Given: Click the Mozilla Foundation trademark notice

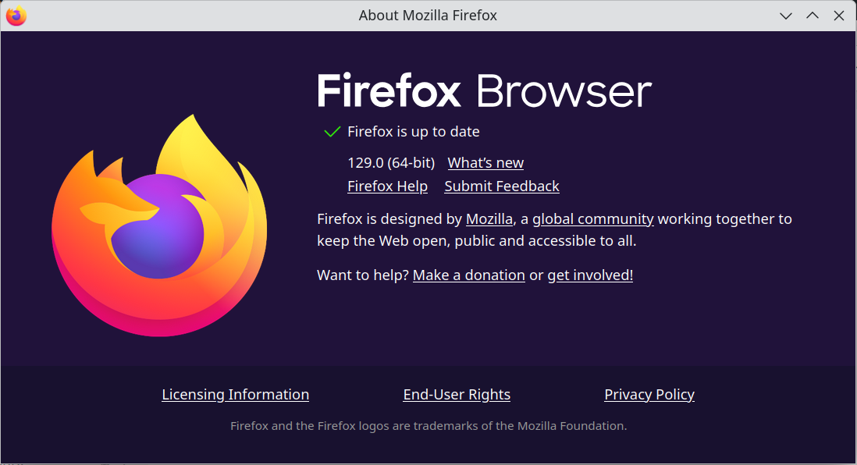Looking at the screenshot, I should point(428,426).
